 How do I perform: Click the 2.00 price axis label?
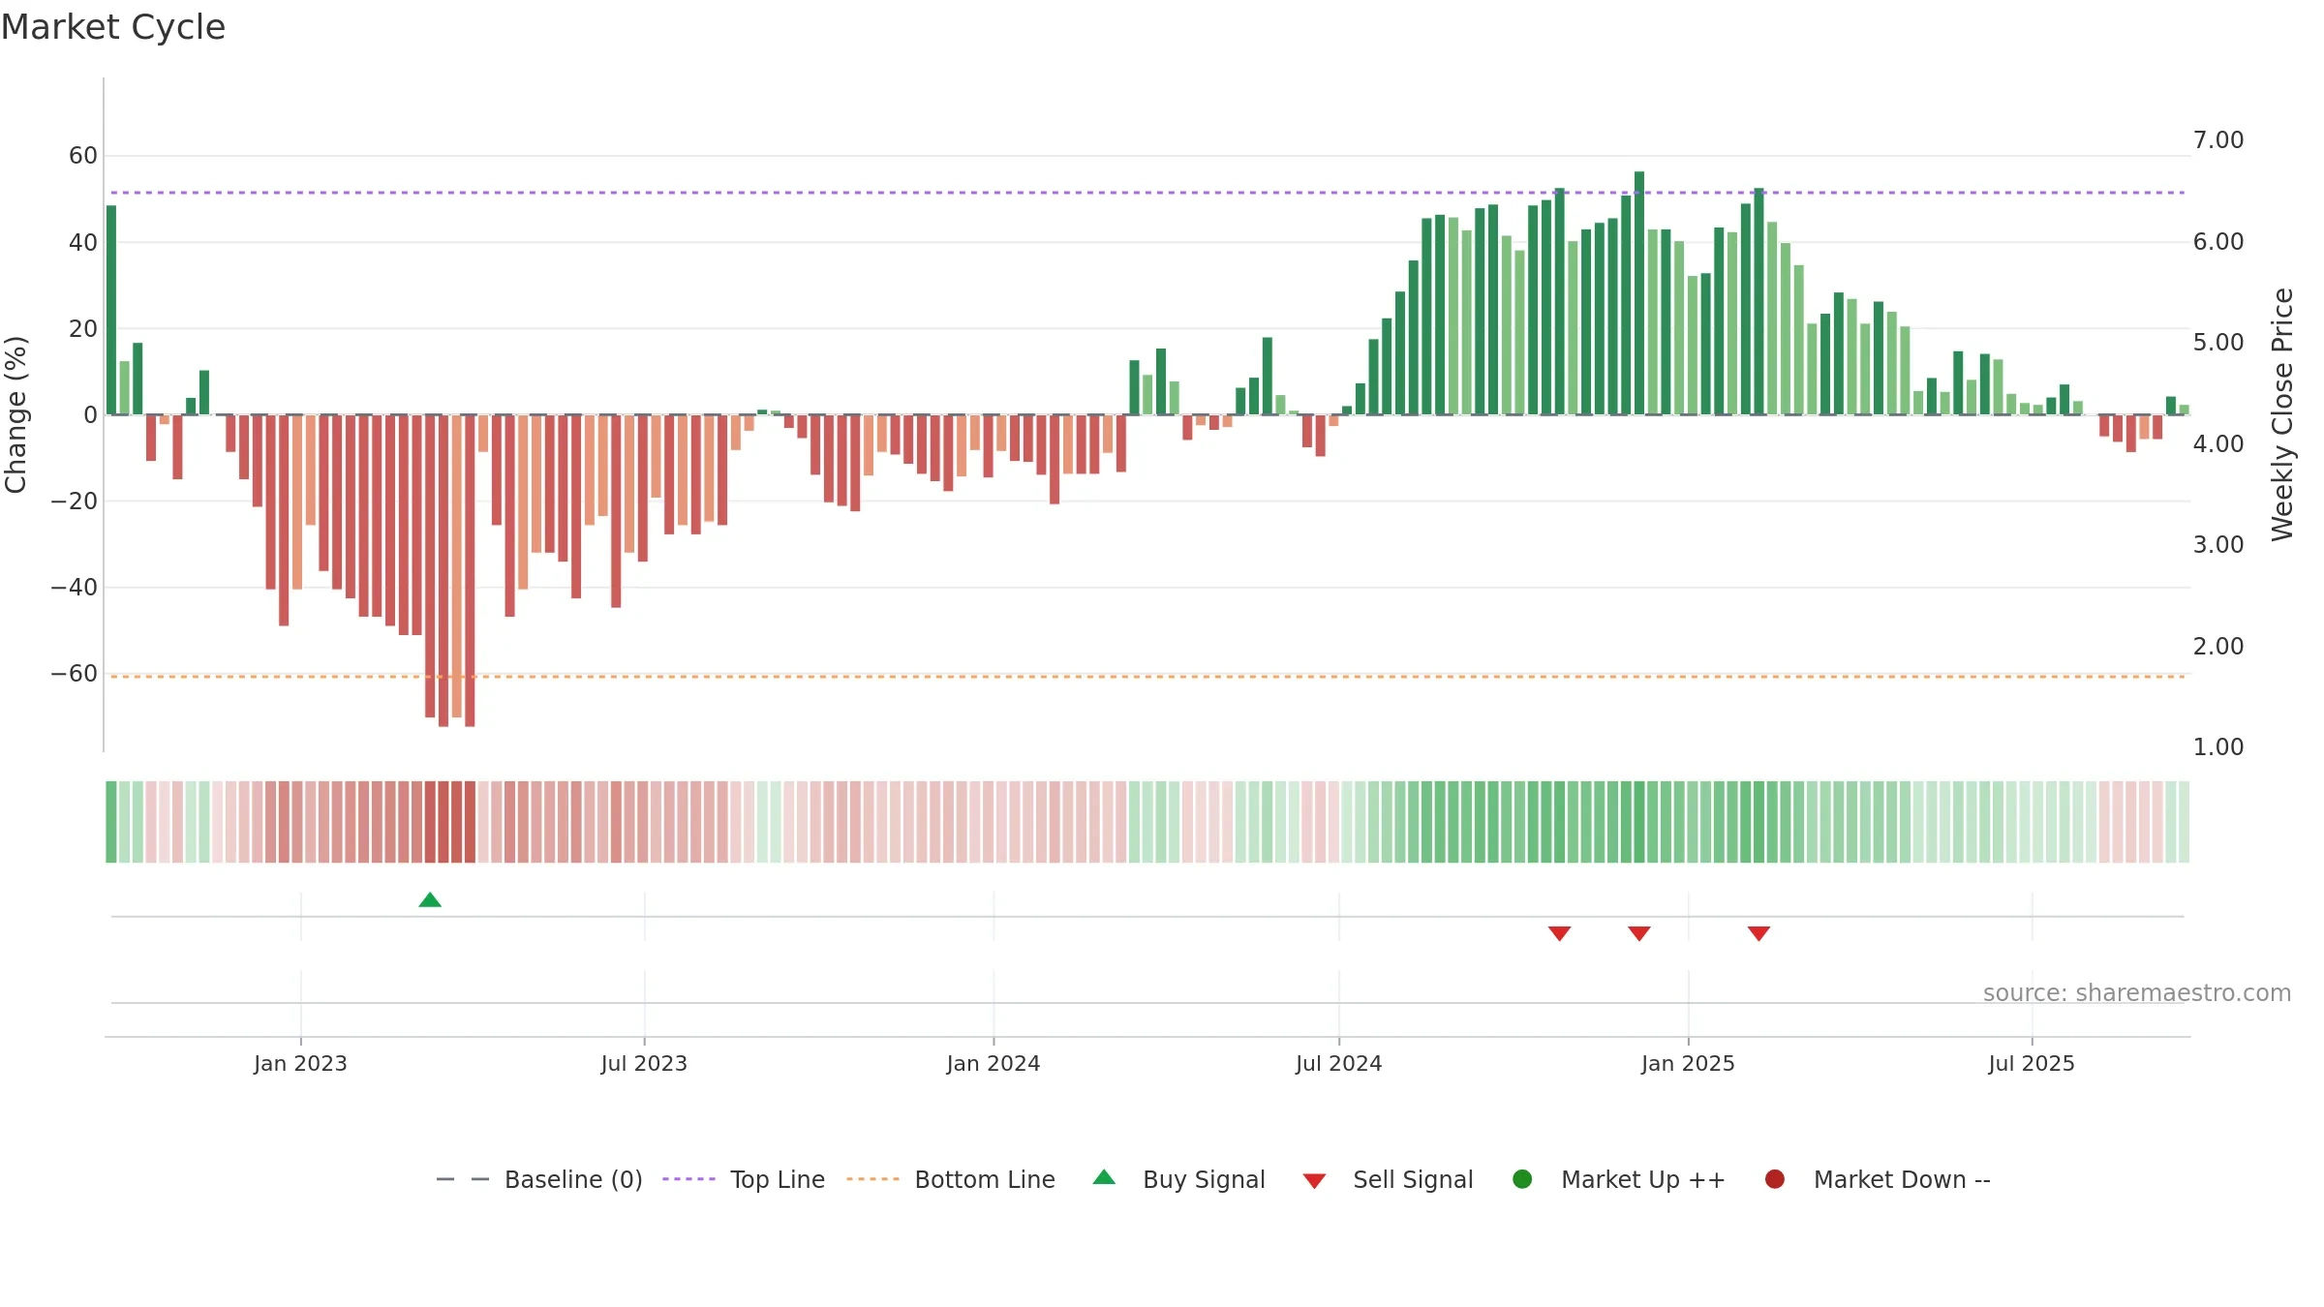pos(2218,646)
